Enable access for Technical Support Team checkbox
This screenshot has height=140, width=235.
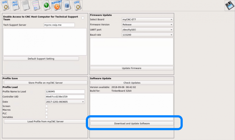83,18
